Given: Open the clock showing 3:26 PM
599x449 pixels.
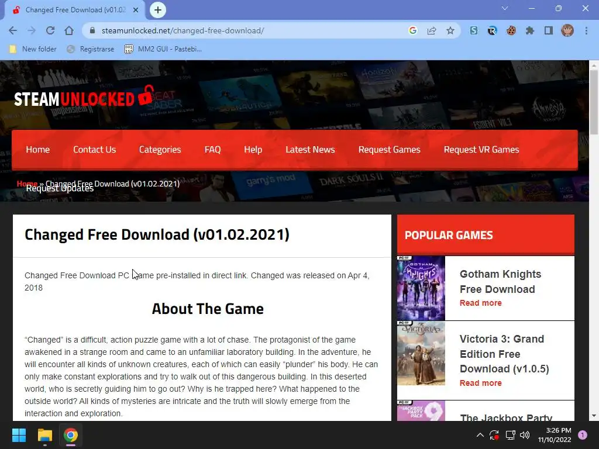Looking at the screenshot, I should coord(555,435).
